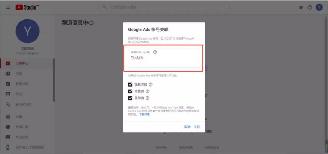Viewport: 328px width, 154px height.
Task: Toggle the 互动度 checkbox
Action: pos(130,98)
